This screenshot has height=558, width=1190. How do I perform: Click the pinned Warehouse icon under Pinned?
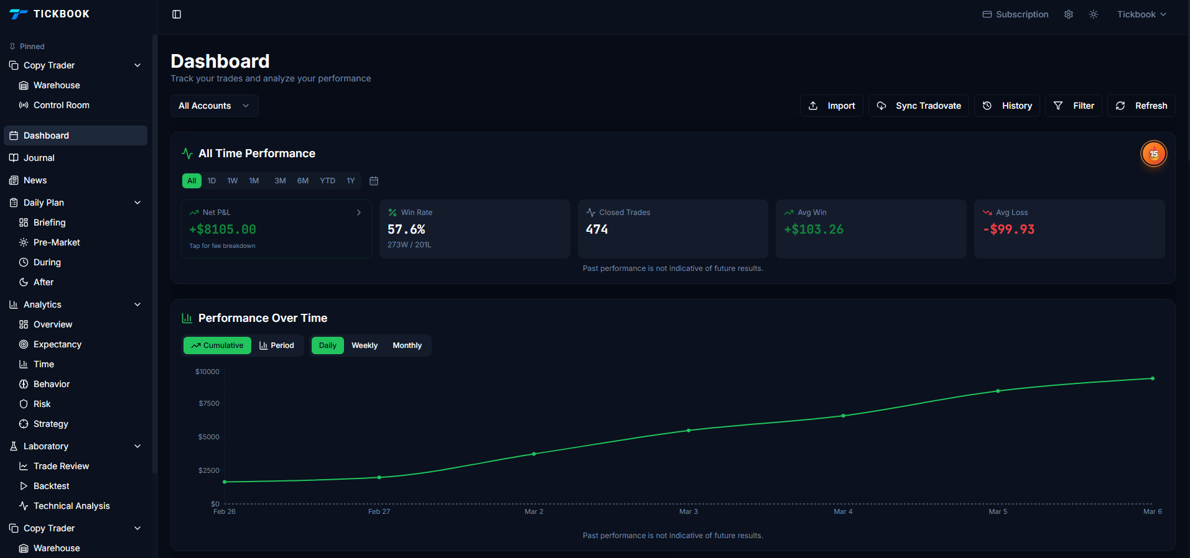pyautogui.click(x=24, y=85)
